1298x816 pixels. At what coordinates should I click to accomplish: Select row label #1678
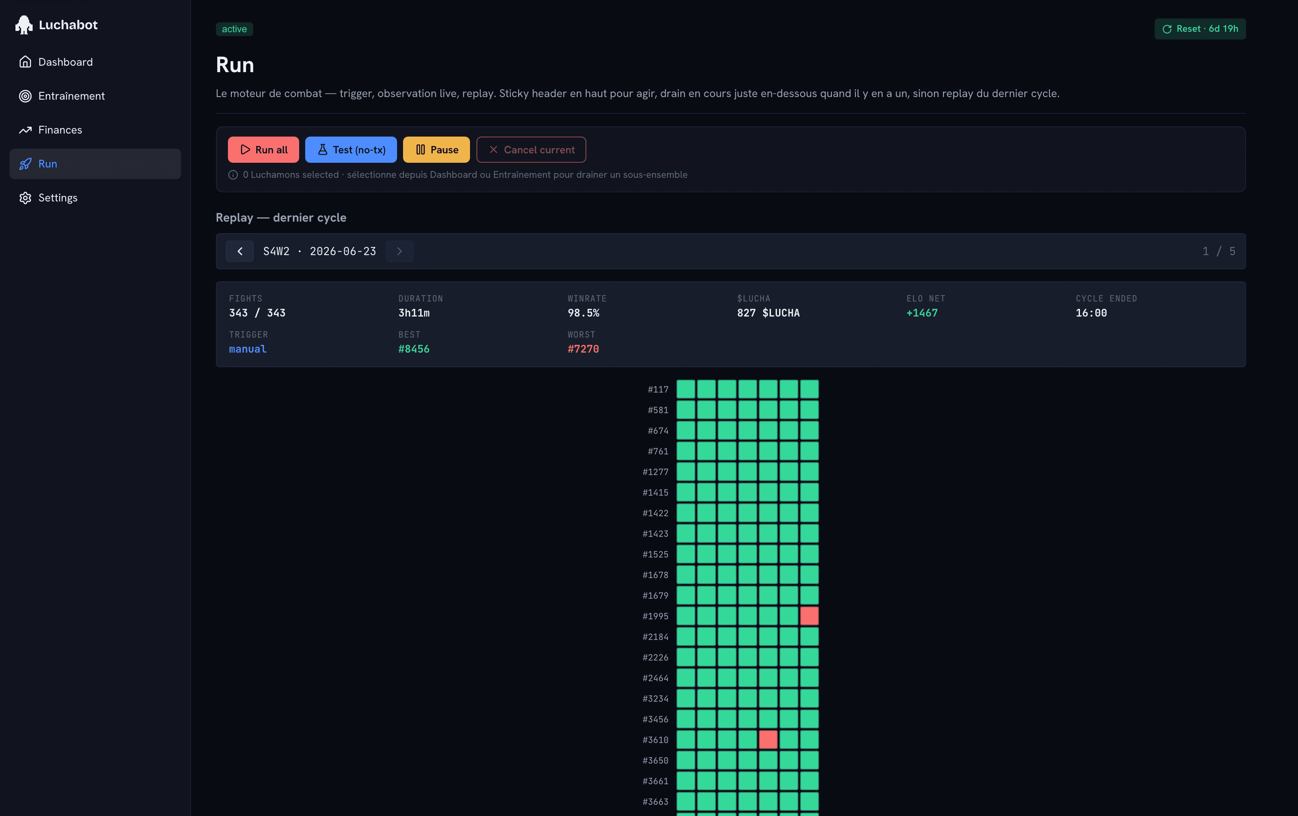coord(655,575)
